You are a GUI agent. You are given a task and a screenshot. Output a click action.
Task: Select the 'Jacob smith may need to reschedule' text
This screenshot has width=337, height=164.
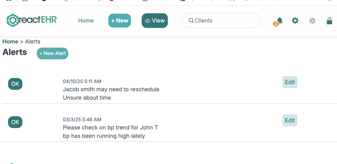tap(111, 89)
